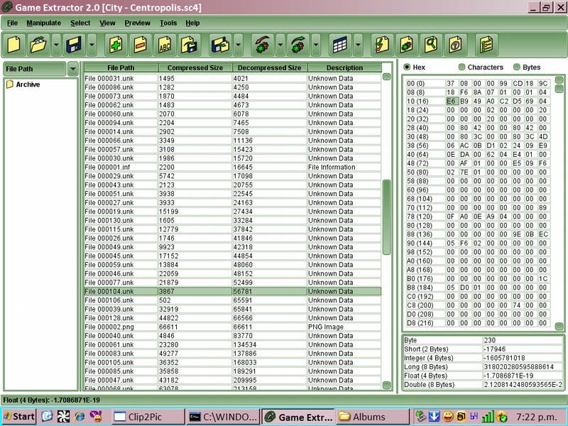Click the Search magnifying glass icon
The image size is (568, 426).
coord(431,45)
